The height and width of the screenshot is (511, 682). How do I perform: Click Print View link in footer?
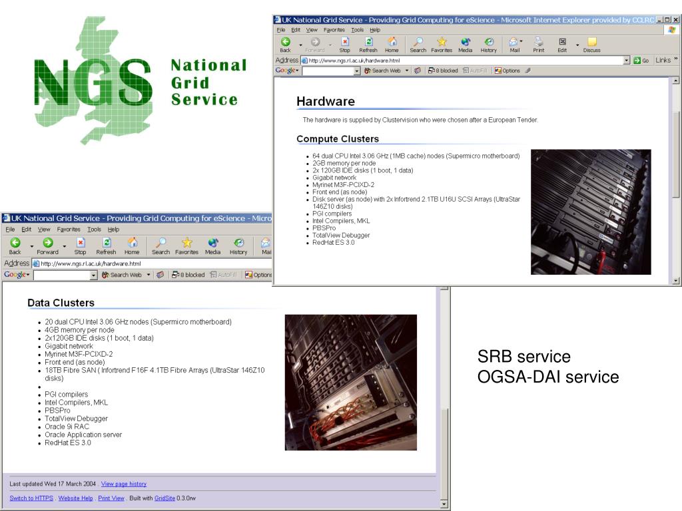tap(111, 498)
